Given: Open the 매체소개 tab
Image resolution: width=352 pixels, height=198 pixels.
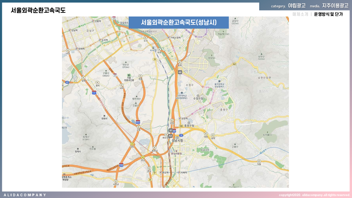Looking at the screenshot, I should click(300, 14).
